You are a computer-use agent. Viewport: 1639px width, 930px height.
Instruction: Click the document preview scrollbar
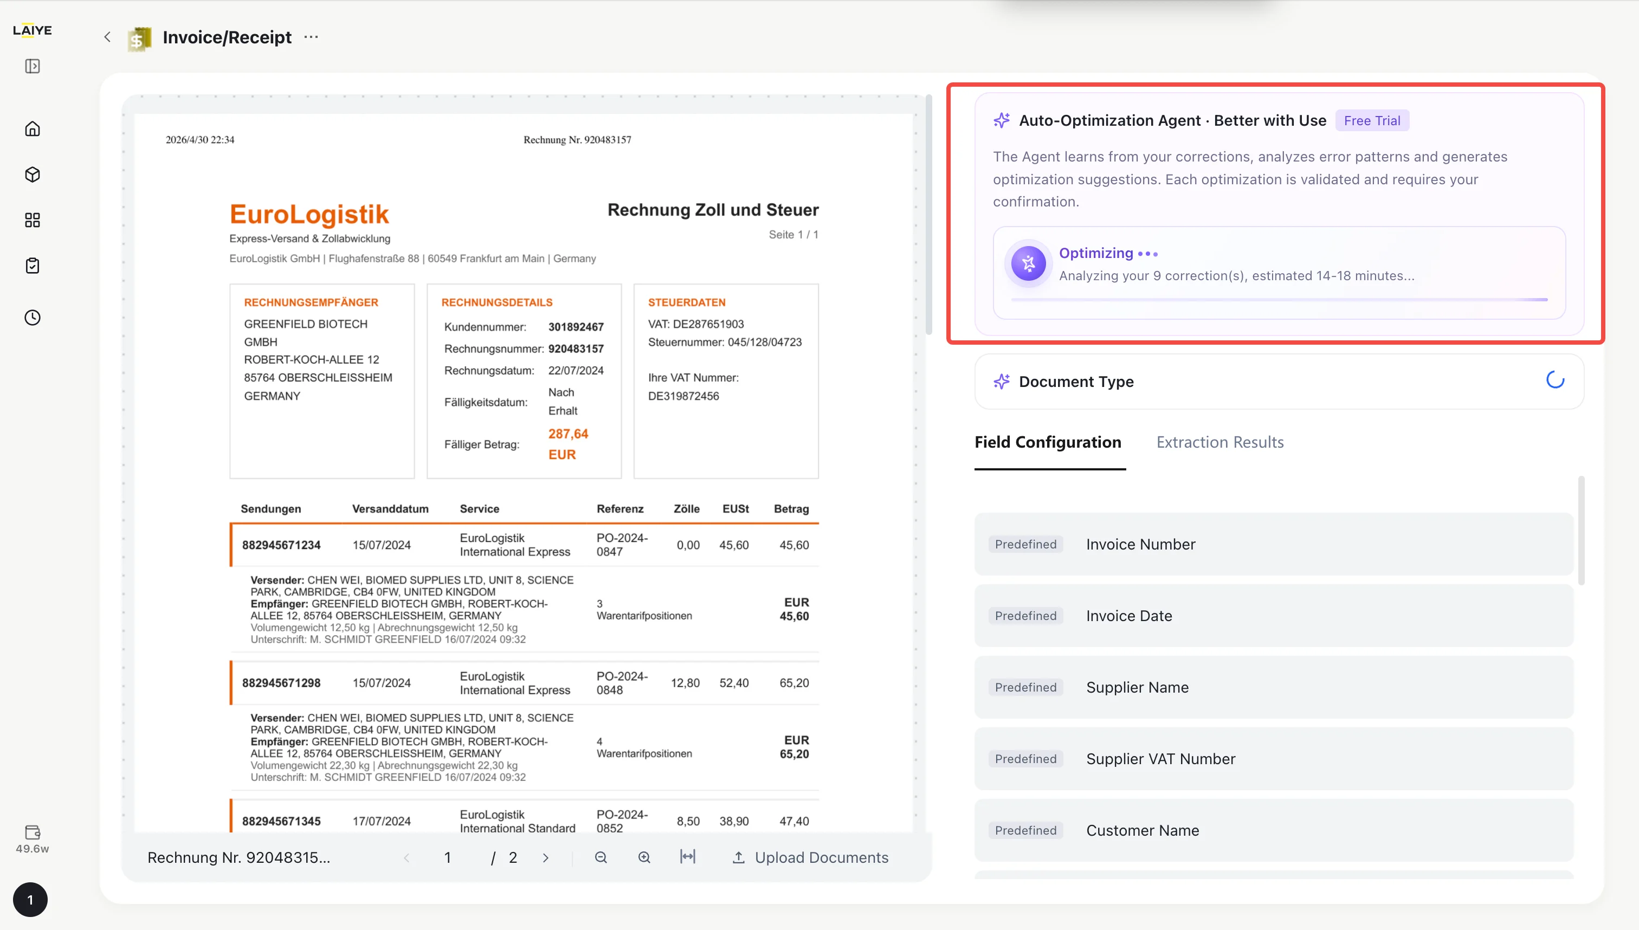(930, 214)
